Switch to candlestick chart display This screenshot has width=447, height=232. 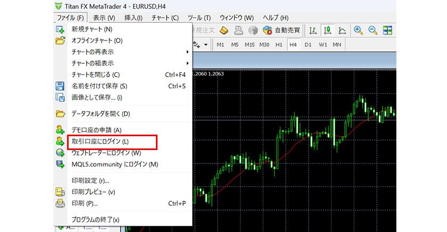(x=328, y=30)
